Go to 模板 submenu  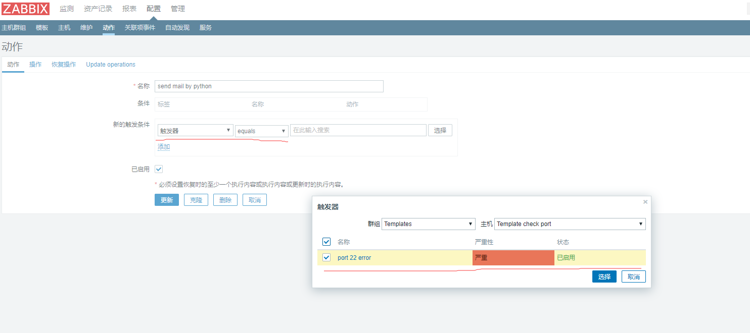tap(42, 28)
